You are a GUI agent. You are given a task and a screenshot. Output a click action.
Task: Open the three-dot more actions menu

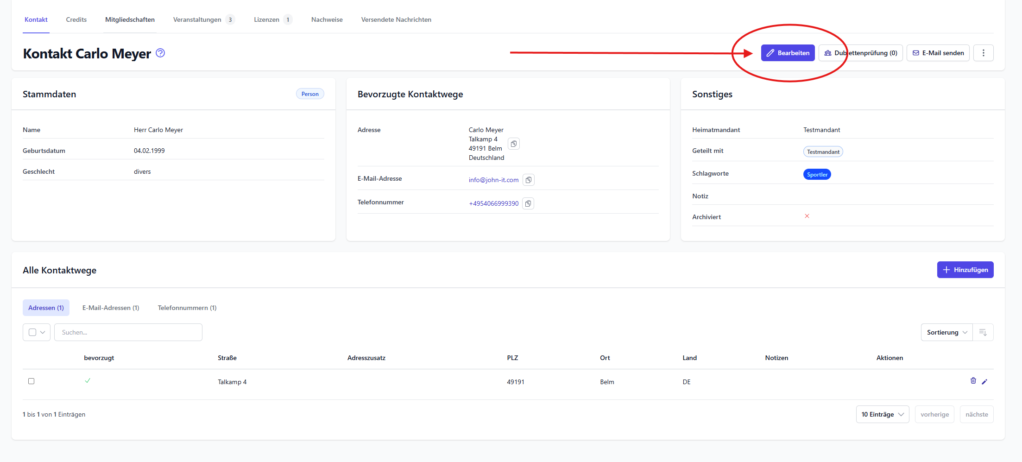pos(983,53)
